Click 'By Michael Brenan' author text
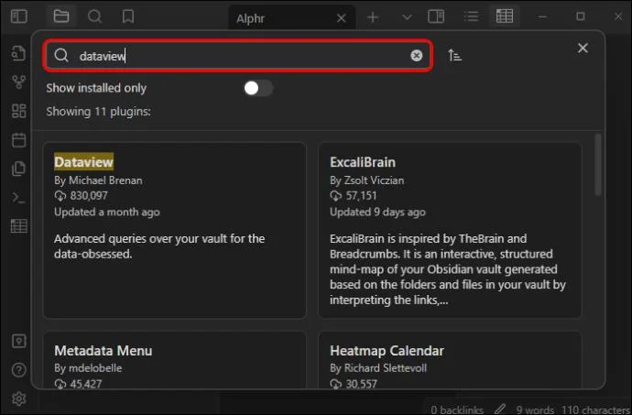Image resolution: width=632 pixels, height=415 pixels. pyautogui.click(x=98, y=180)
